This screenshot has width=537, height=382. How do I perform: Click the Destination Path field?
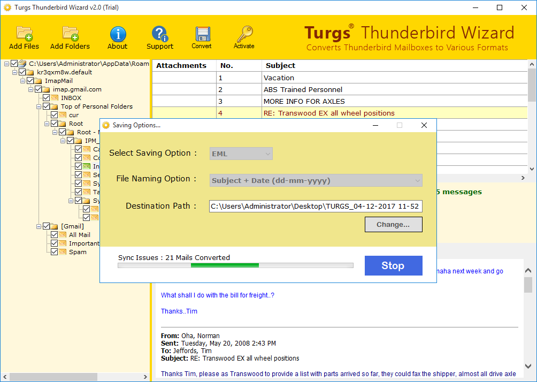[x=316, y=206]
